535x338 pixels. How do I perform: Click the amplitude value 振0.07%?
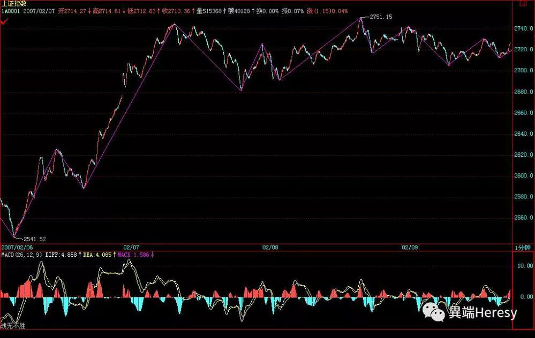point(292,11)
